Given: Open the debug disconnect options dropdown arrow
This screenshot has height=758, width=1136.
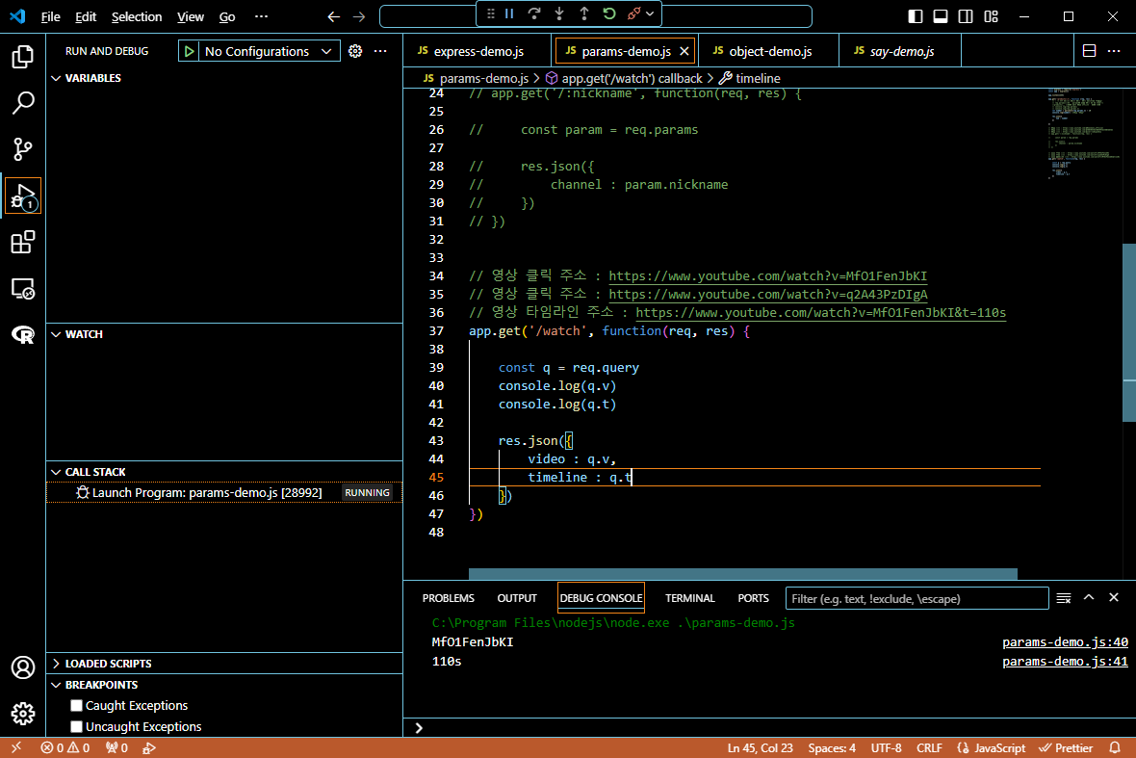Looking at the screenshot, I should (x=650, y=13).
